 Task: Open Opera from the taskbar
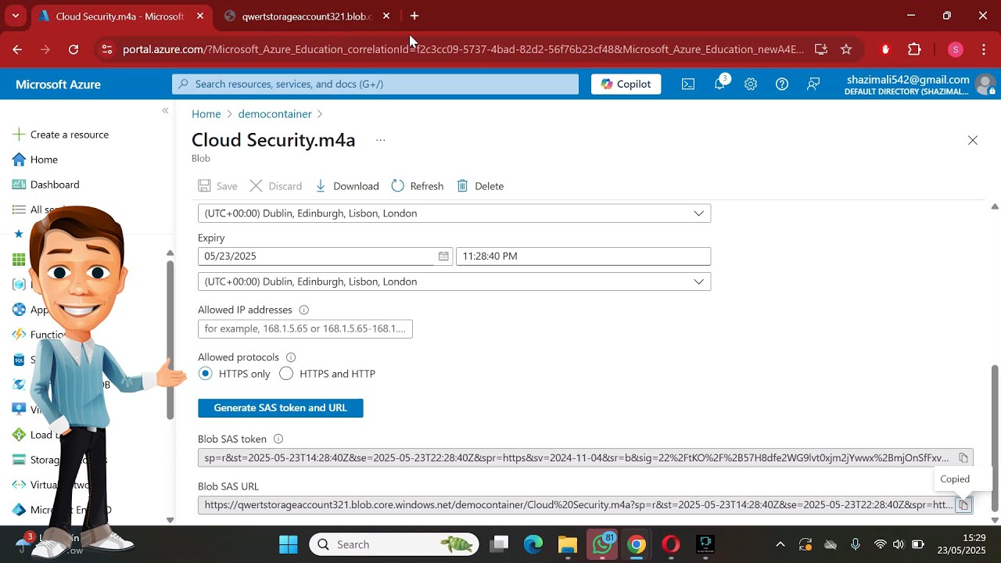click(x=671, y=544)
